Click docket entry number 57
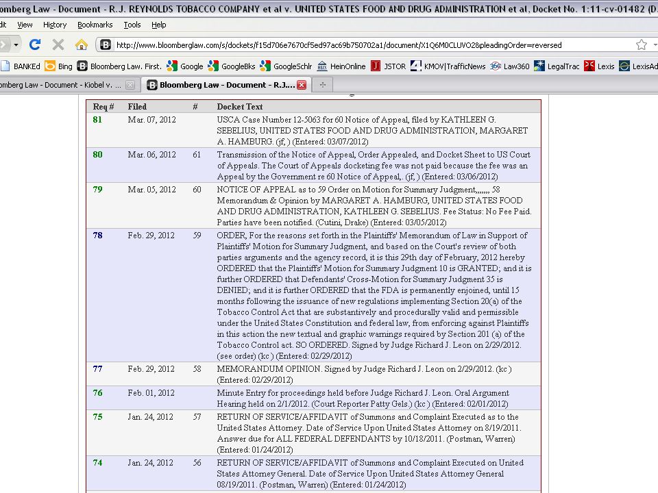658x493 pixels. [197, 416]
